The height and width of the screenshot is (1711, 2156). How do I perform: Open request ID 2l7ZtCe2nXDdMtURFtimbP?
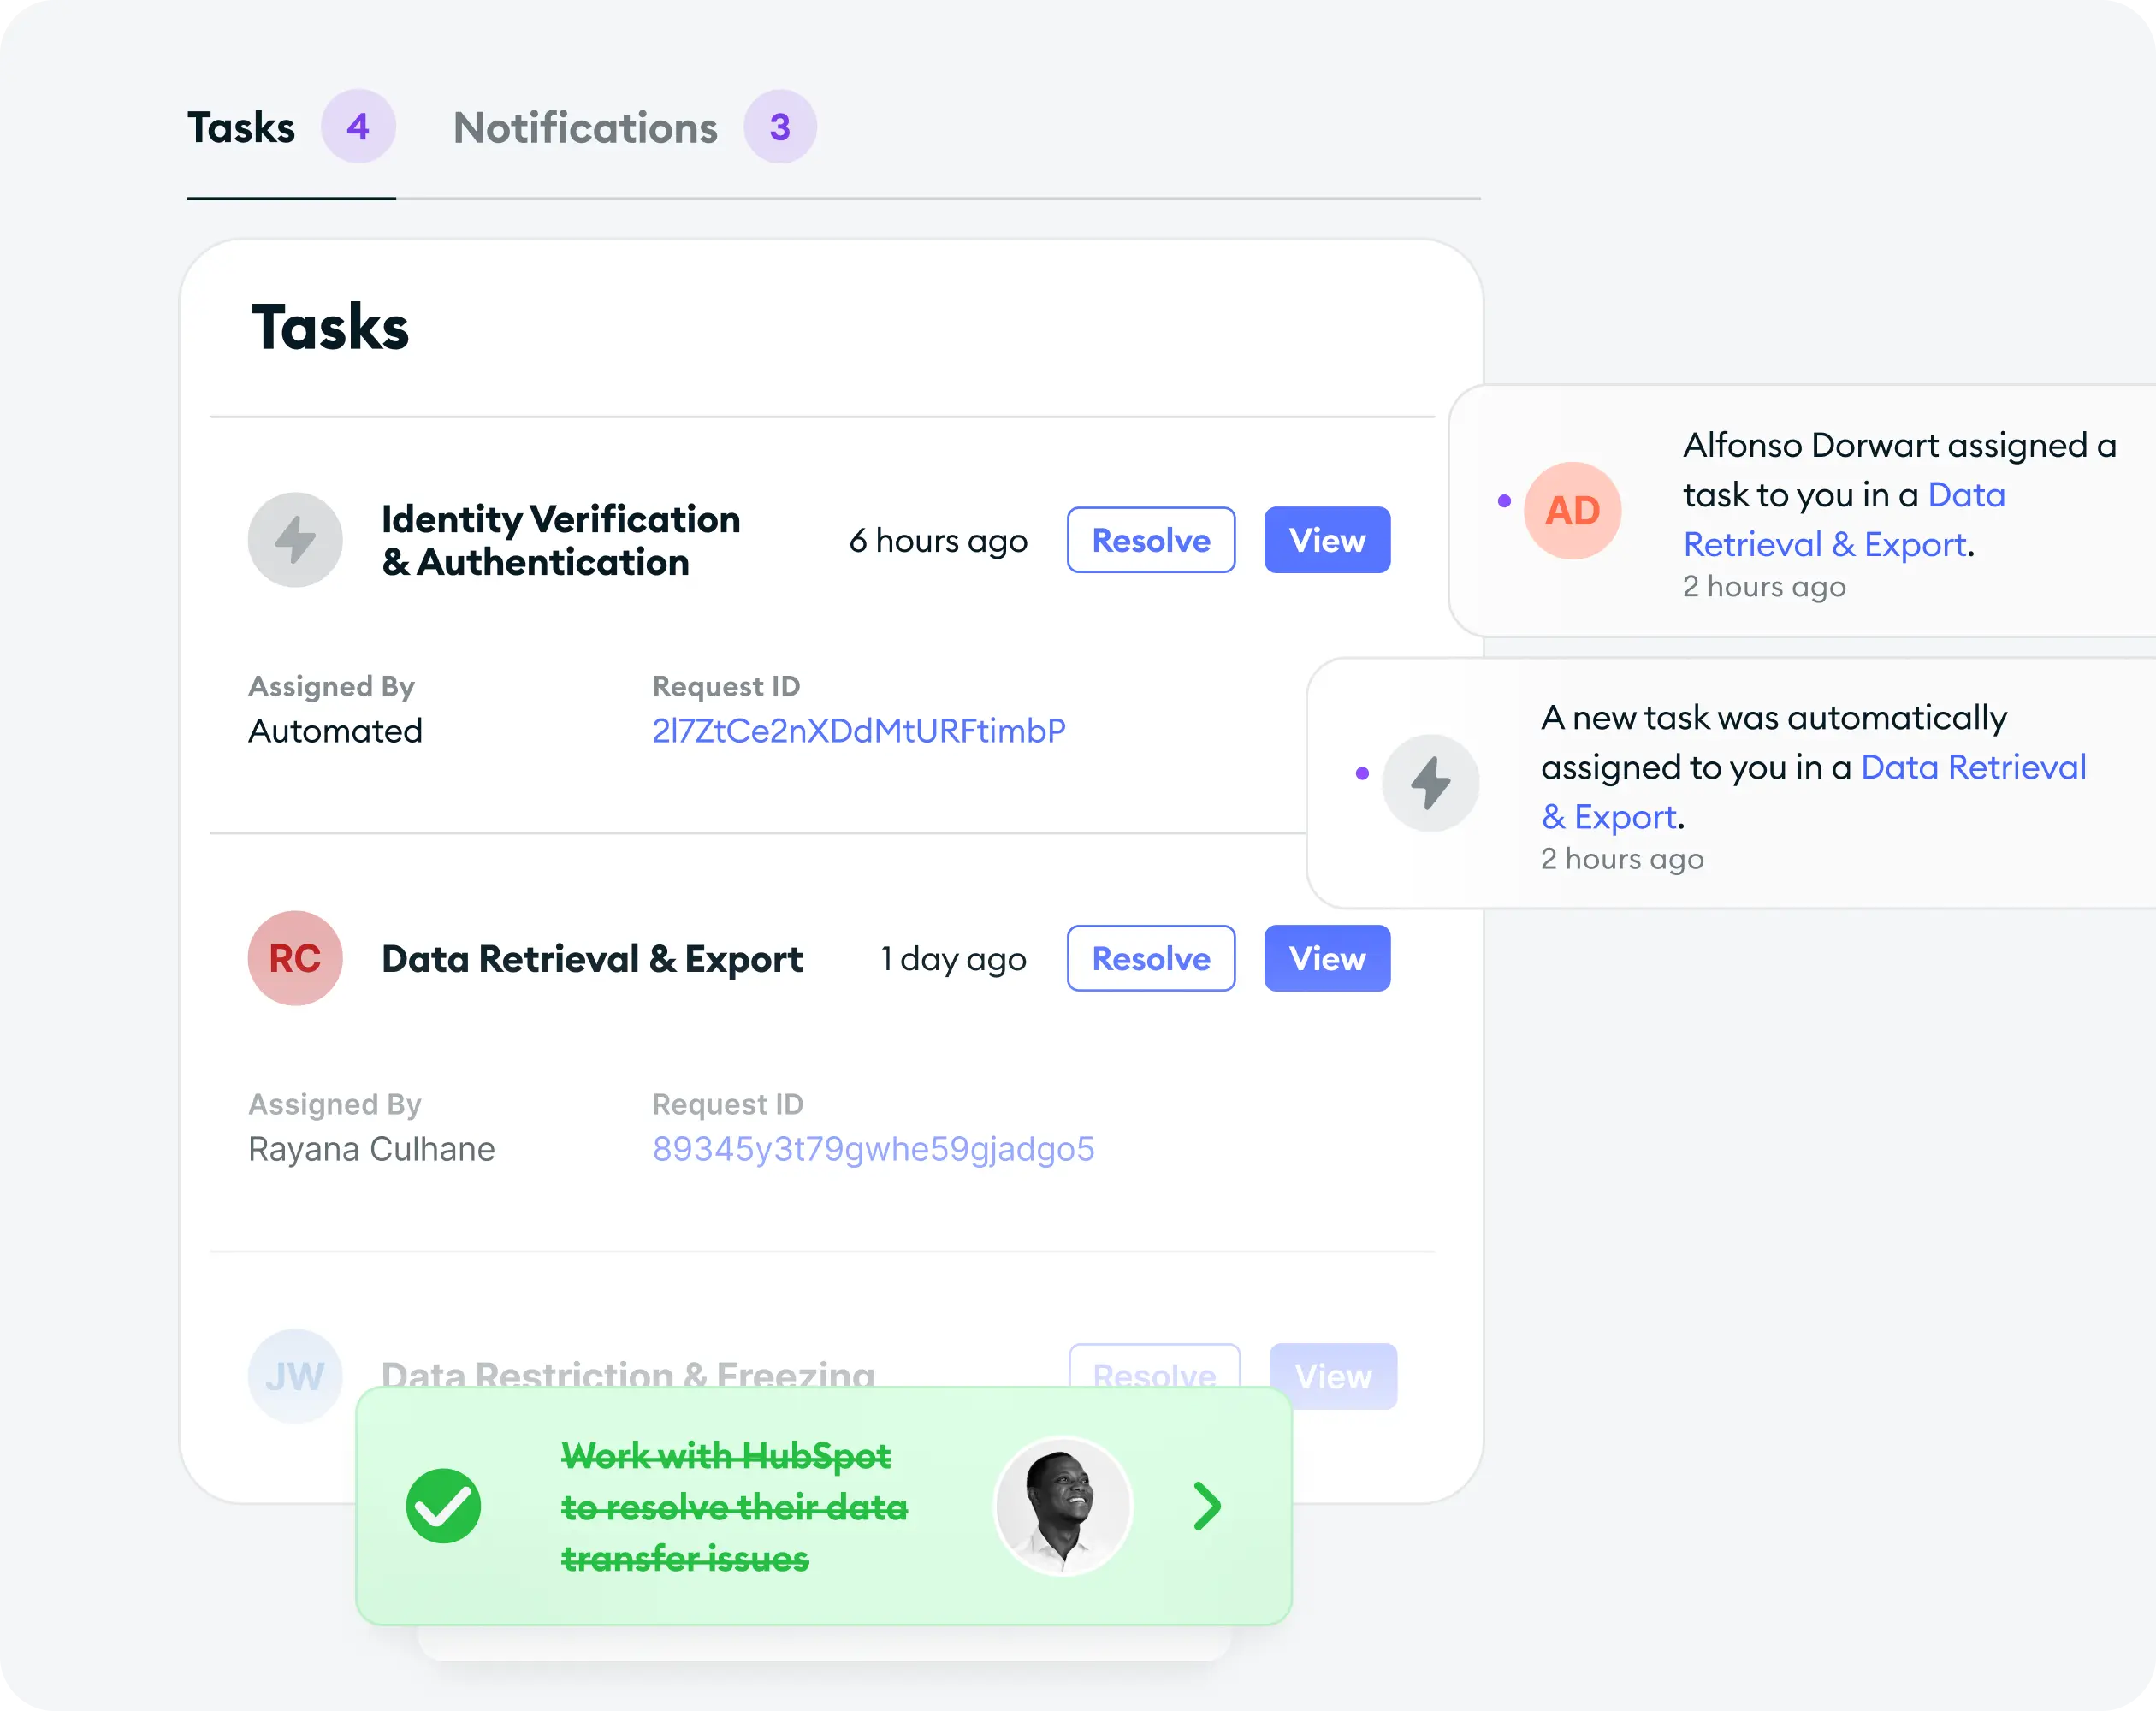coord(859,731)
